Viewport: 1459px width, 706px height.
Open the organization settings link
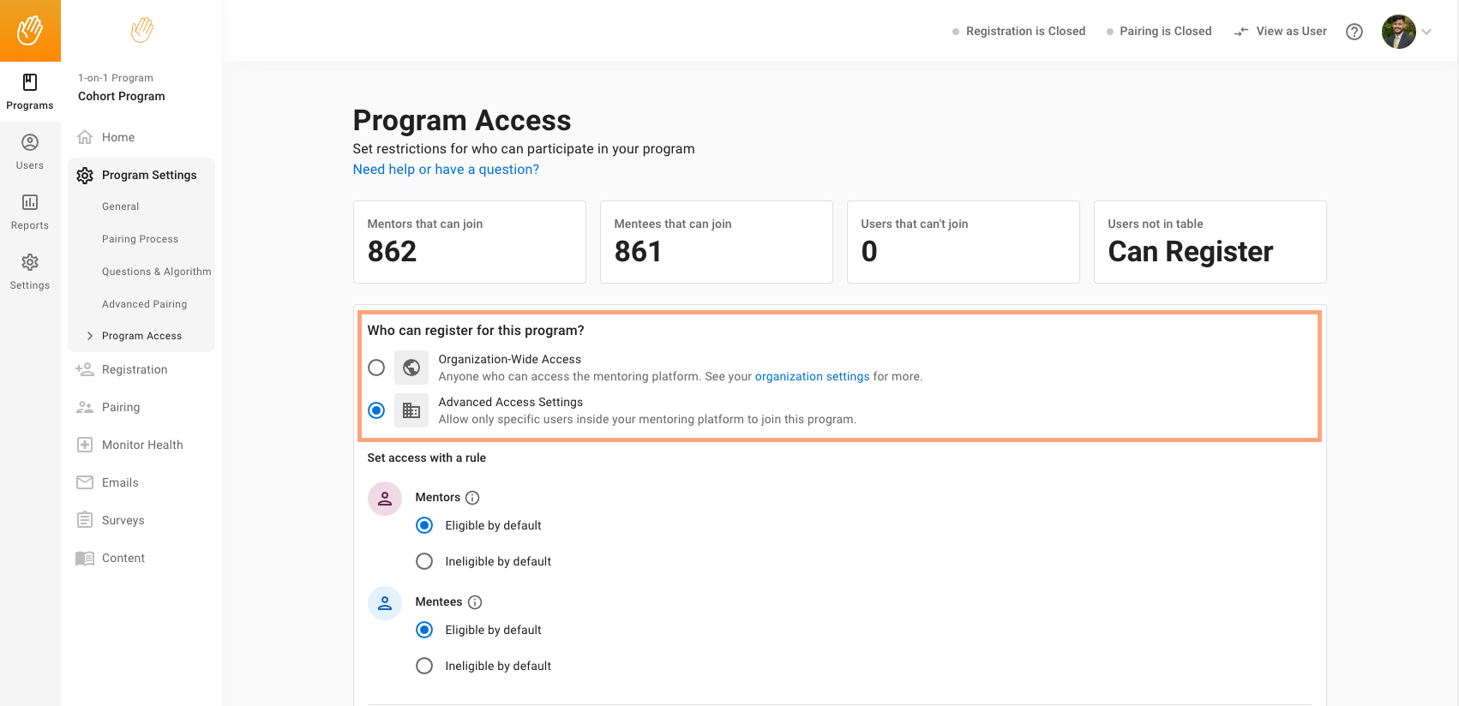click(812, 376)
